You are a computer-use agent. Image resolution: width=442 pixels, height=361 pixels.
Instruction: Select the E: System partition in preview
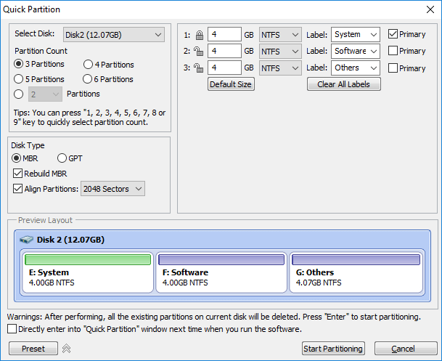[88, 272]
